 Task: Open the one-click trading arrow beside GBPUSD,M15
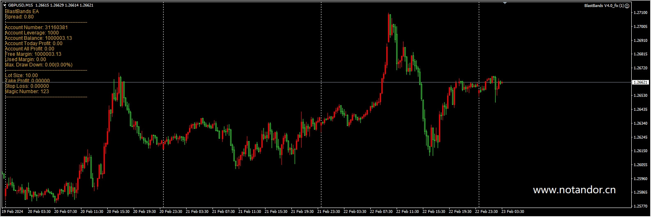[x=5, y=5]
